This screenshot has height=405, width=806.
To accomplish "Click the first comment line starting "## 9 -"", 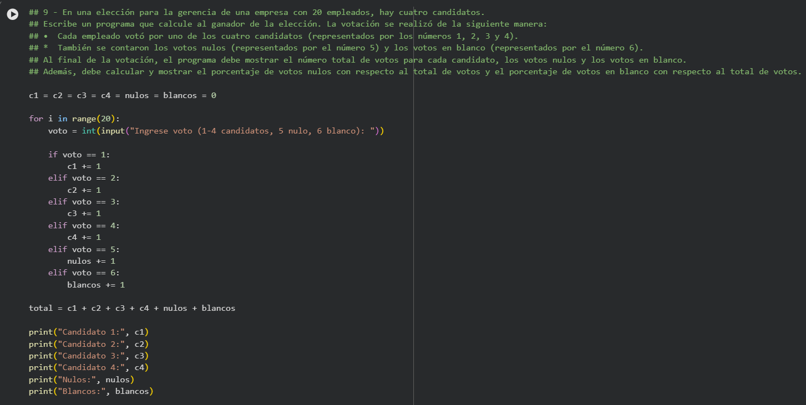I will click(255, 12).
